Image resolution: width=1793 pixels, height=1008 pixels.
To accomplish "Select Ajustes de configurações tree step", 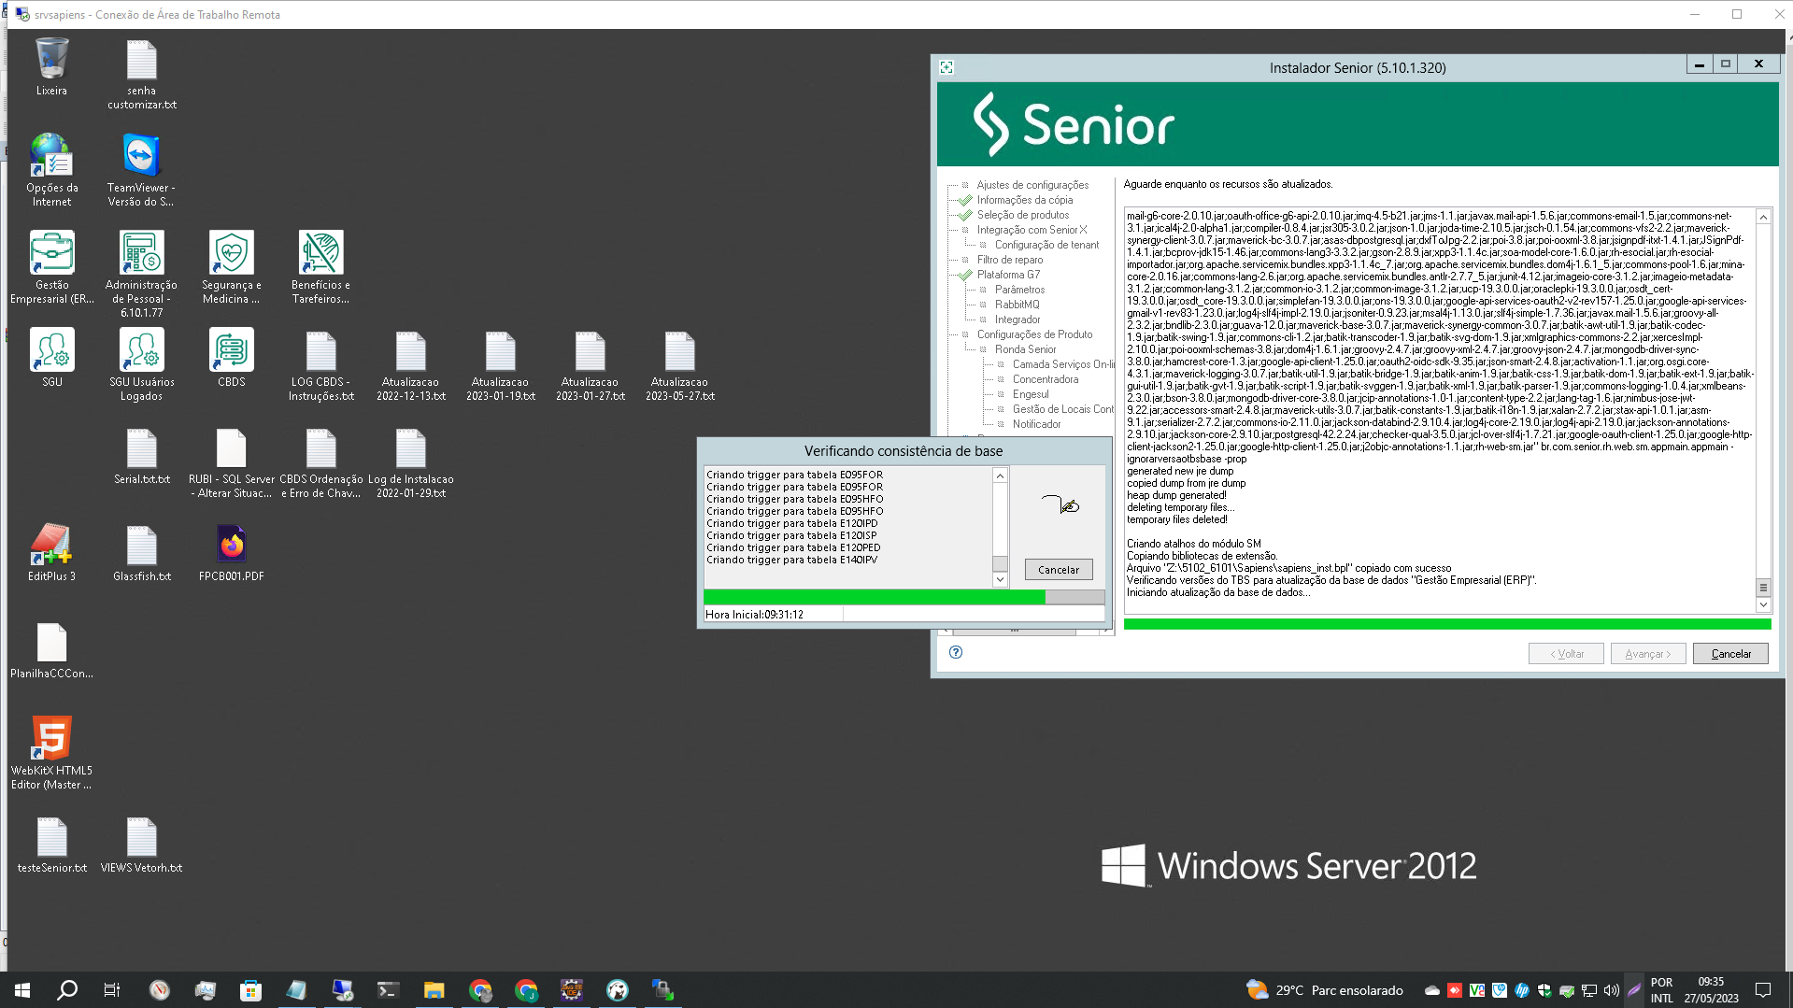I will click(1032, 185).
